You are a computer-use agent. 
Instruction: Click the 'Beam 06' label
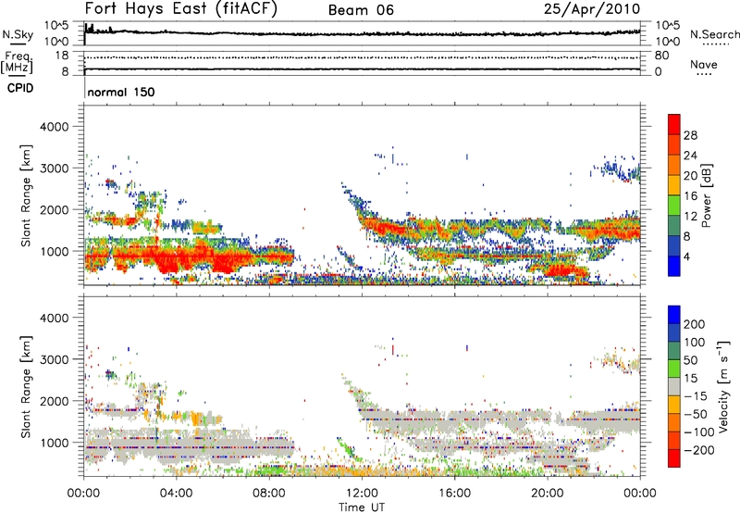pyautogui.click(x=361, y=10)
